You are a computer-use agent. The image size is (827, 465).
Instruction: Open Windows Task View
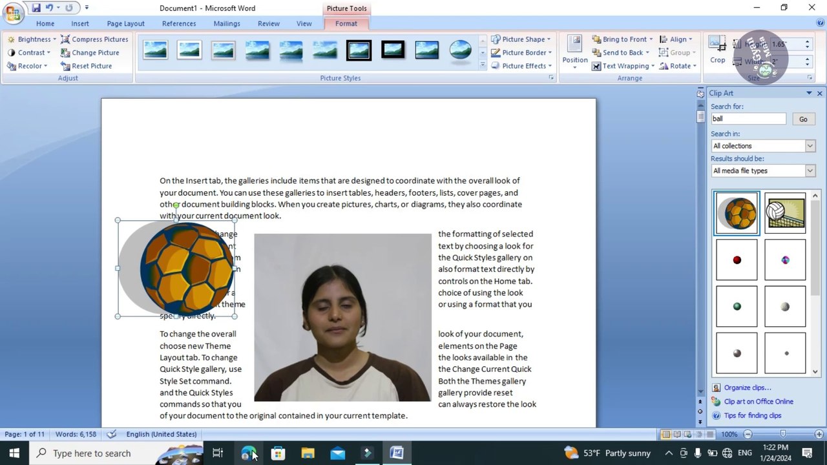tap(218, 453)
